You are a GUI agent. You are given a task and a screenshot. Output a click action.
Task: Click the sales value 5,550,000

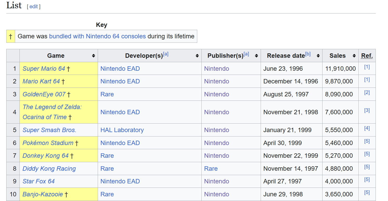coord(339,130)
